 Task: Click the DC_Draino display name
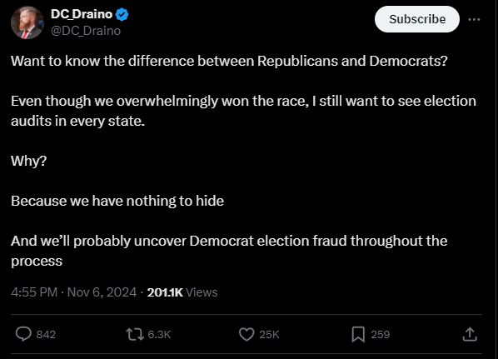coord(82,14)
